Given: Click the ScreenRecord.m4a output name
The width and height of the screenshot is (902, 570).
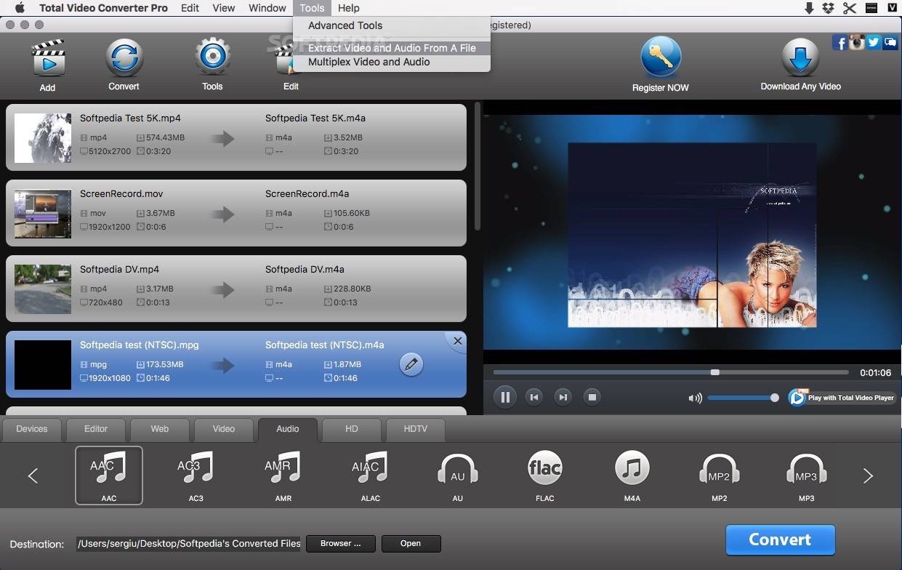Looking at the screenshot, I should point(307,194).
